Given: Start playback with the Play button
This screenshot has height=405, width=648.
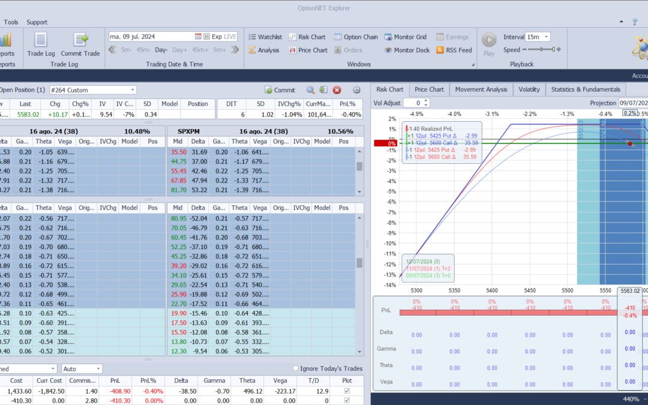Looking at the screenshot, I should click(x=489, y=44).
